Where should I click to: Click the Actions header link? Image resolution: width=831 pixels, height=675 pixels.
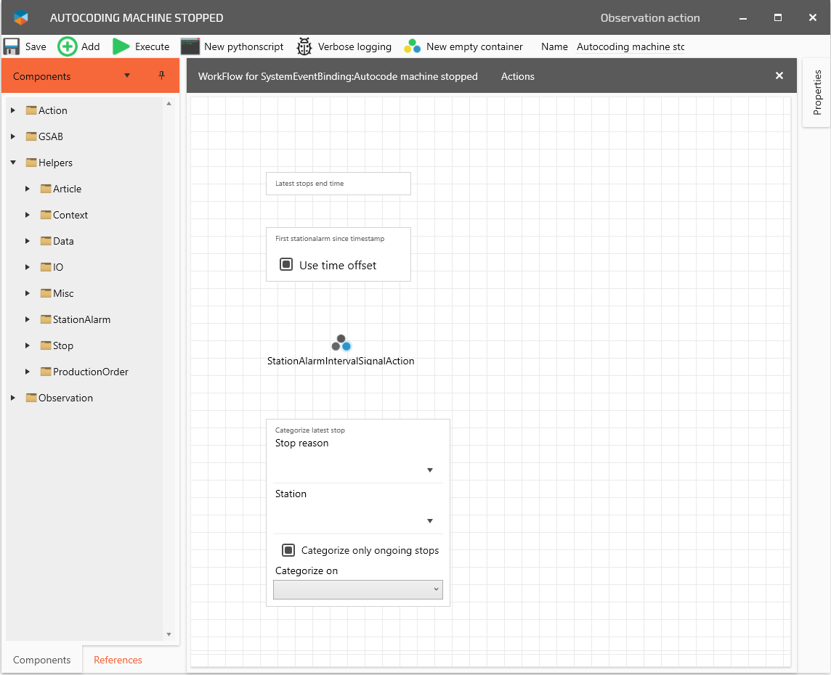pos(517,76)
